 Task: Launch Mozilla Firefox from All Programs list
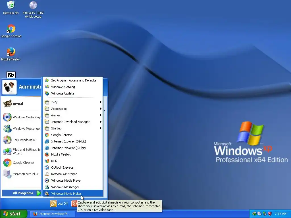pyautogui.click(x=73, y=154)
